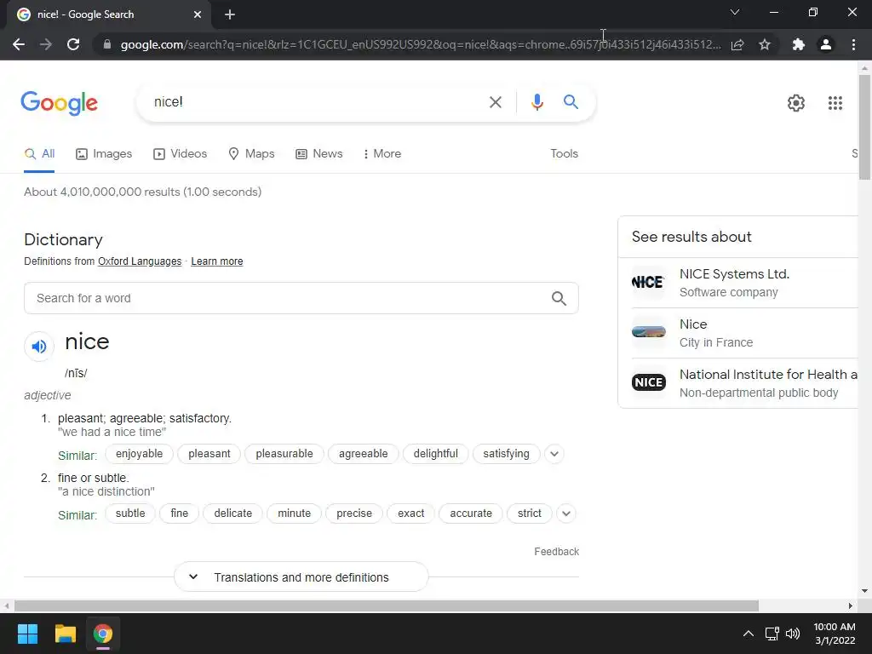Click dictionary search magnifier icon
The width and height of the screenshot is (872, 654).
[559, 299]
